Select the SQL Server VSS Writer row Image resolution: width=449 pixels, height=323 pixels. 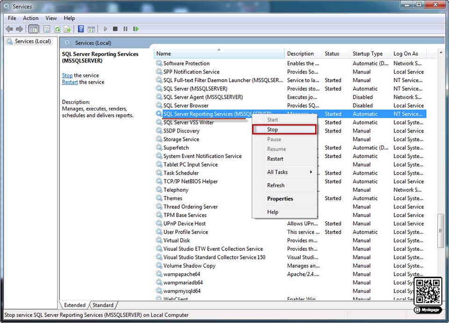[x=290, y=122]
